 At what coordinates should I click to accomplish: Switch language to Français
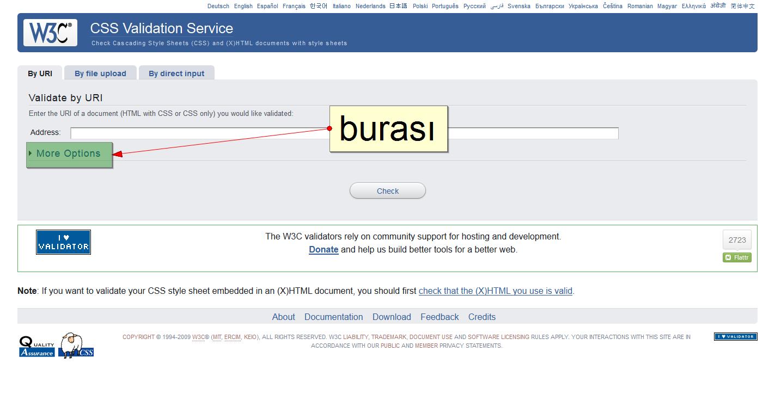[x=294, y=7]
